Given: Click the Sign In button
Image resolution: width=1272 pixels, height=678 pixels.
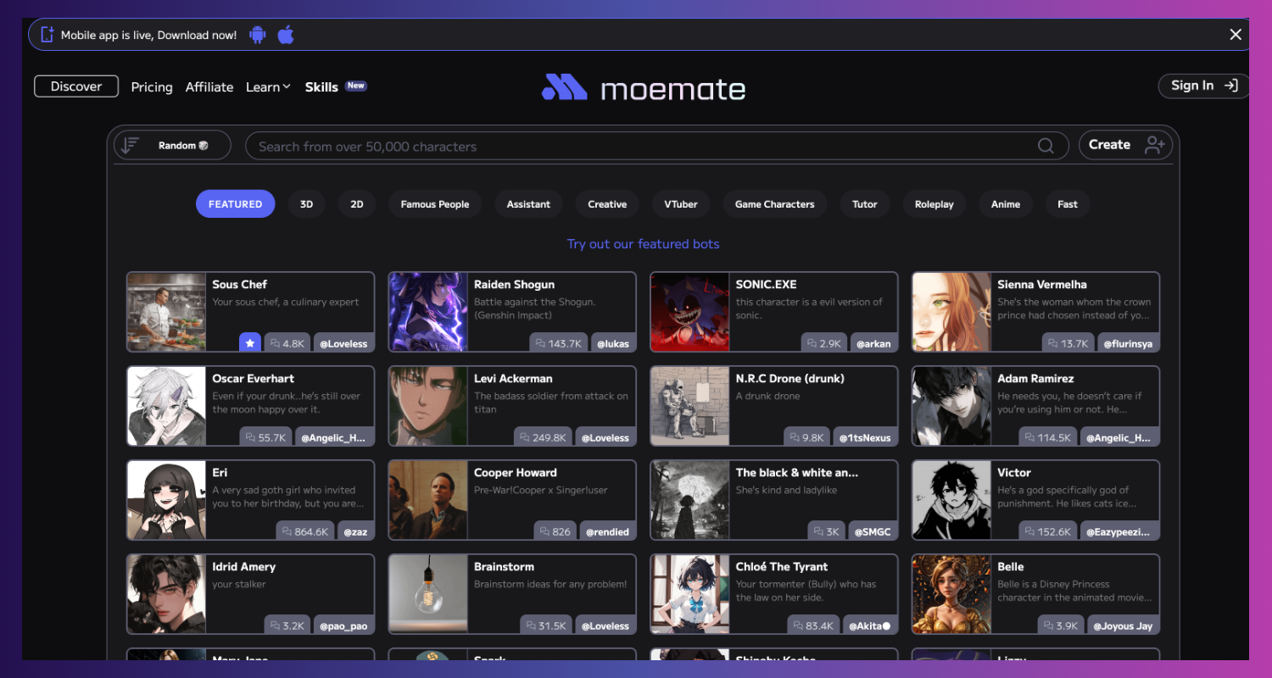Looking at the screenshot, I should (x=1202, y=86).
